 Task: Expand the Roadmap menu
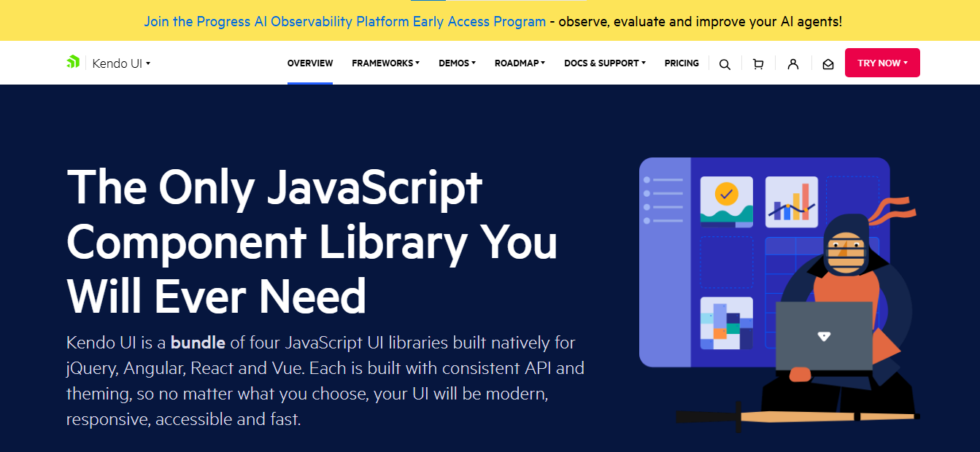click(520, 63)
